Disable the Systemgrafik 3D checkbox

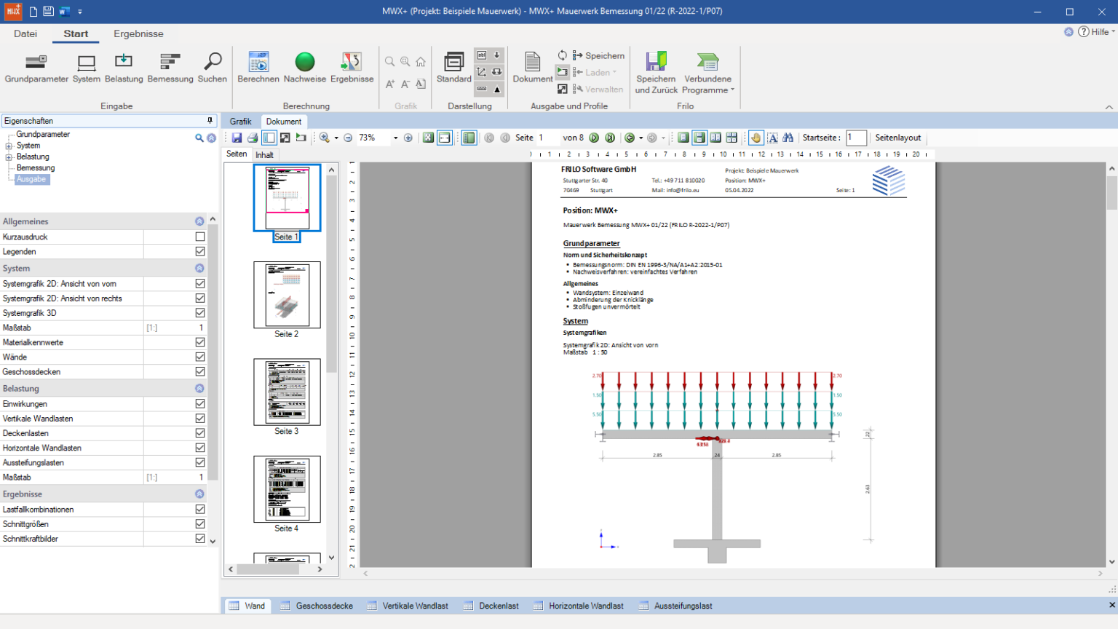(200, 313)
